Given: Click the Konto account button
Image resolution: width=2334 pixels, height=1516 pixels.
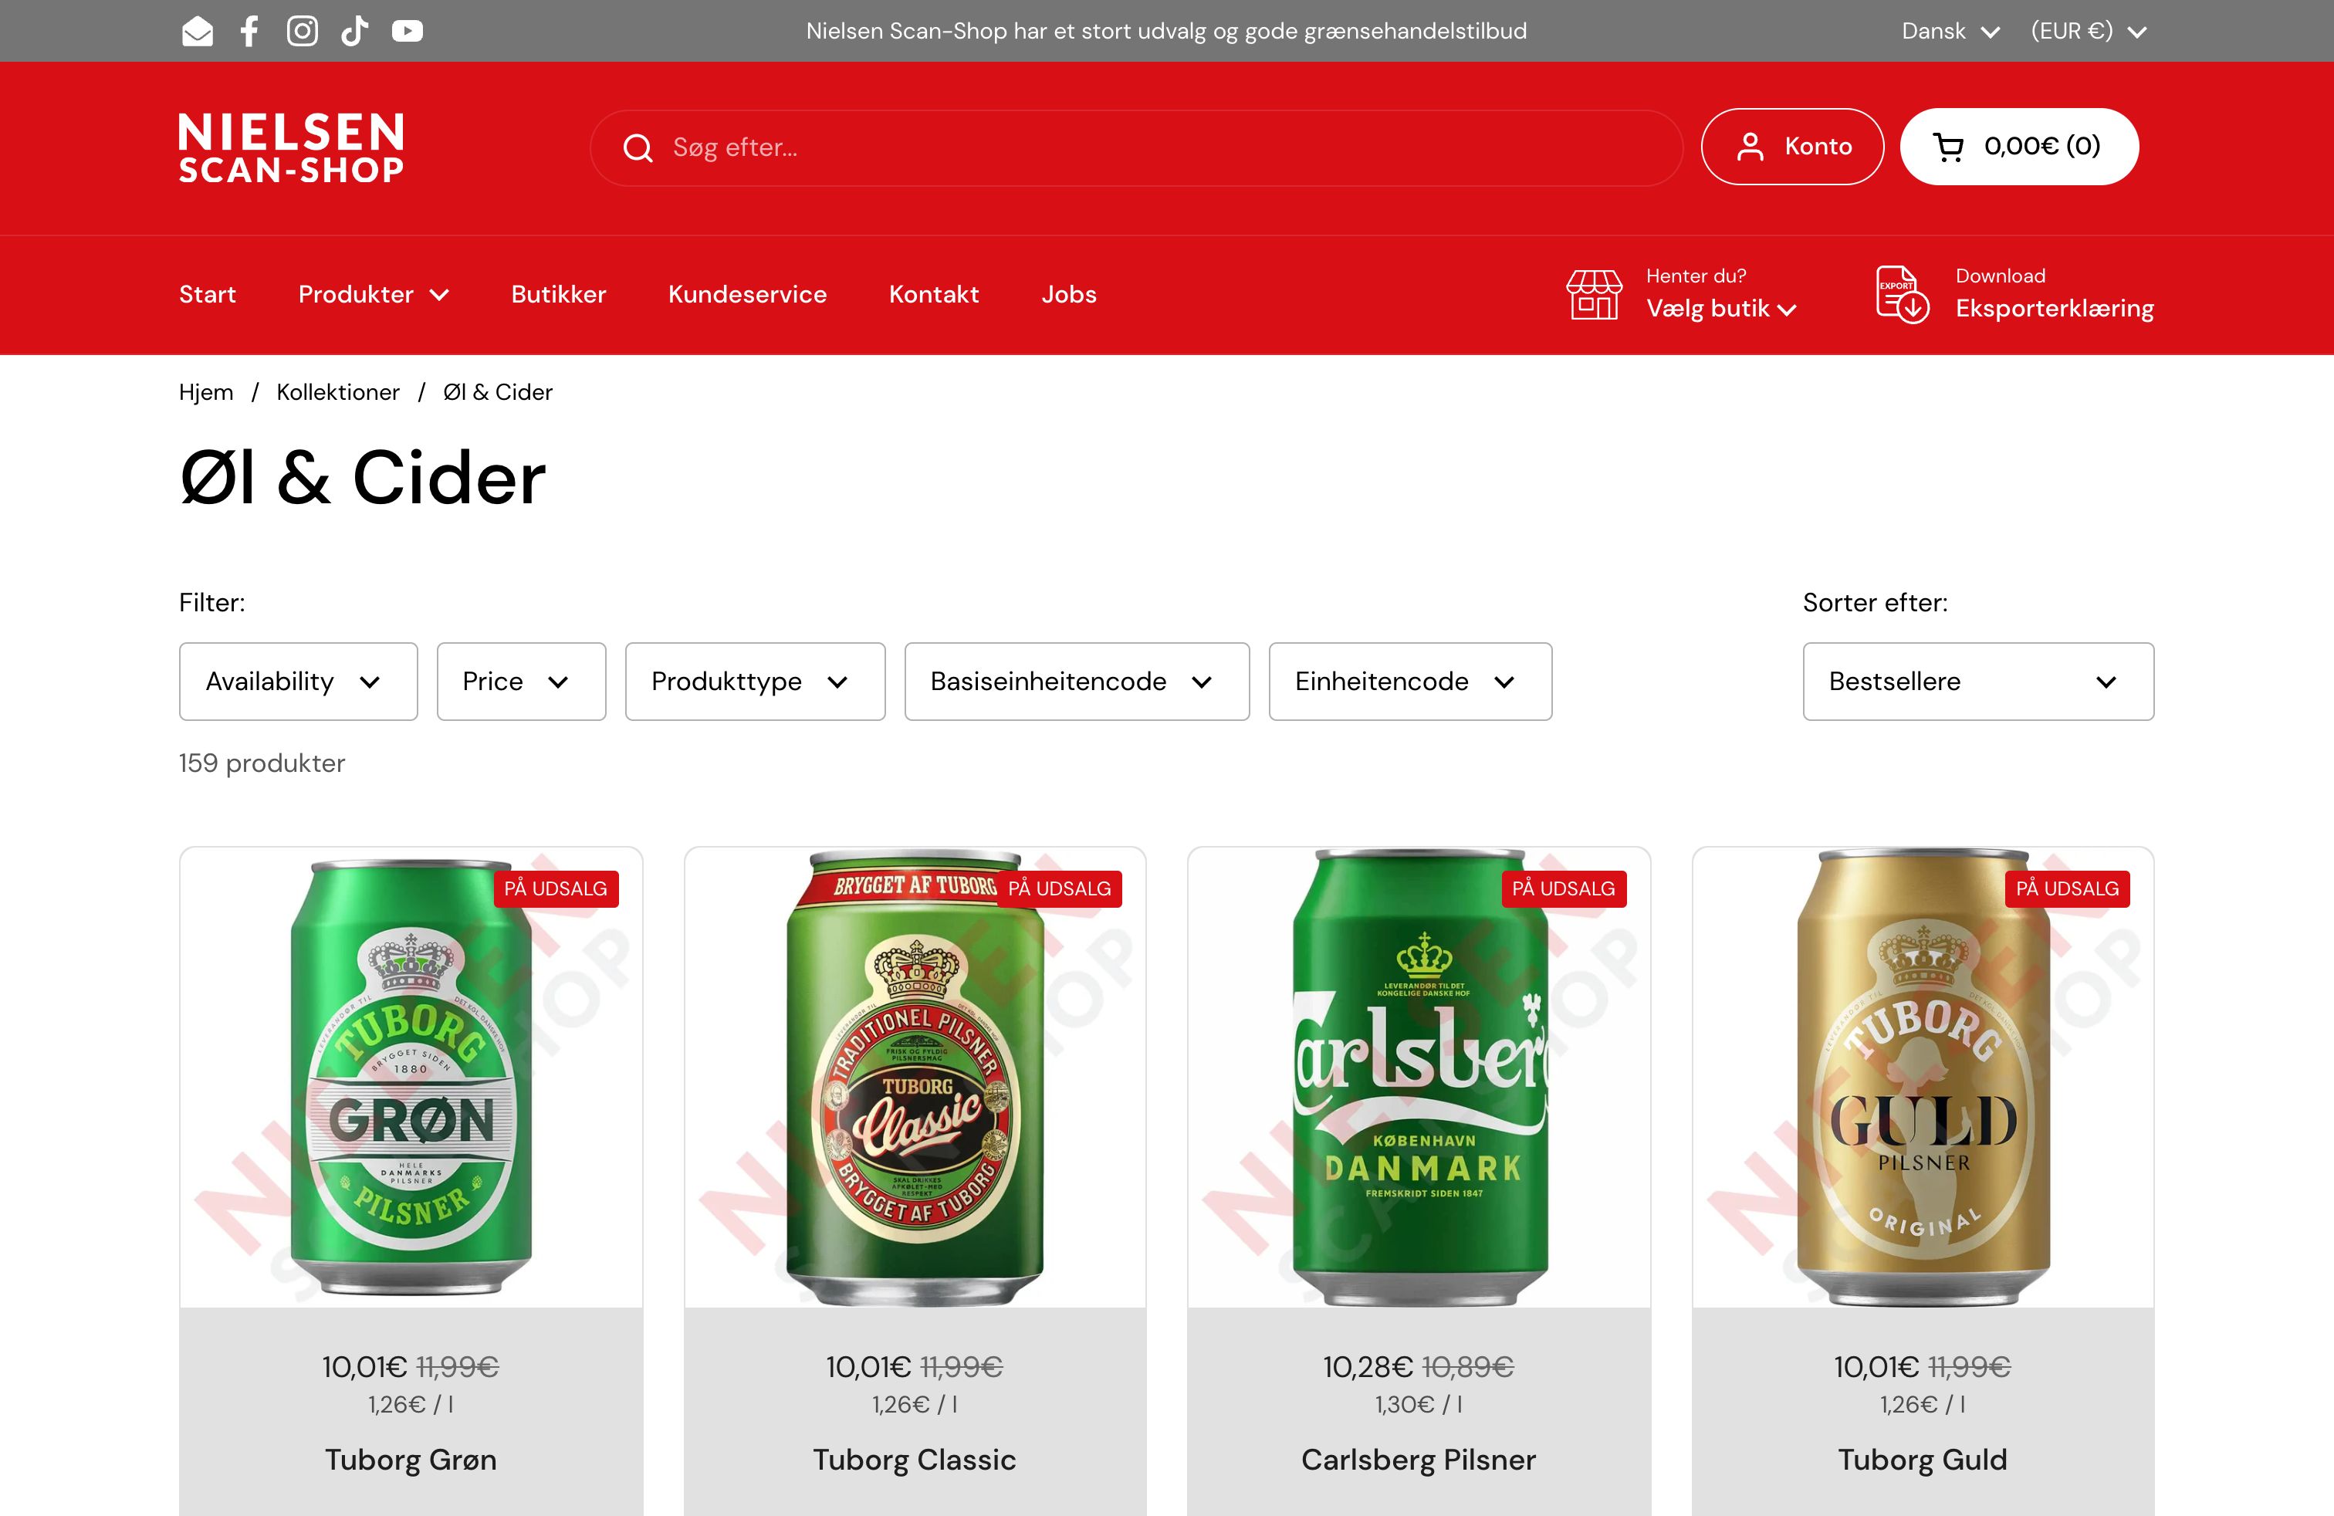Looking at the screenshot, I should pyautogui.click(x=1791, y=147).
